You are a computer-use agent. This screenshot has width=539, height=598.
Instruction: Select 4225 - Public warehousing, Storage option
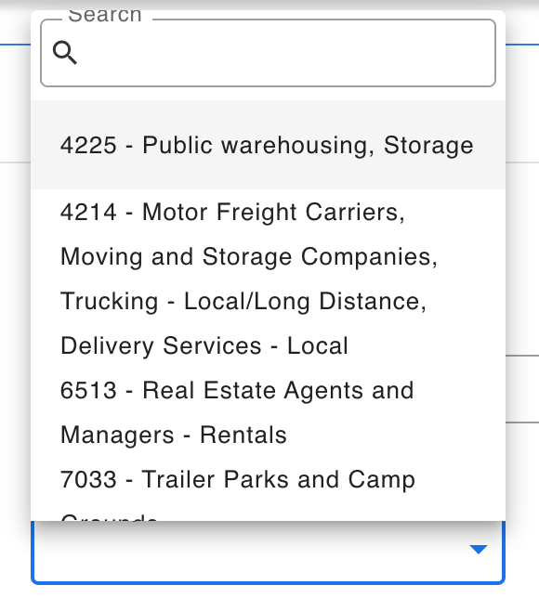coord(268,145)
